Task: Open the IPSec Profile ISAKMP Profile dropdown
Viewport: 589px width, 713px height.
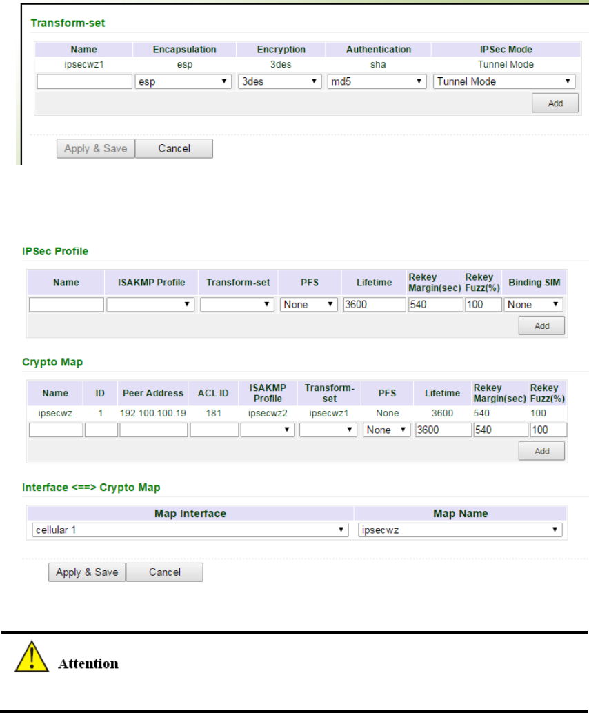Action: (150, 305)
